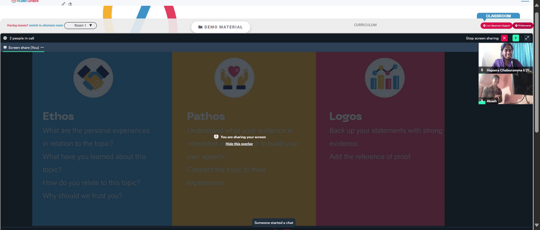Select Hajeera Chaburamma video thumbnail
Image resolution: width=540 pixels, height=230 pixels.
coord(505,58)
